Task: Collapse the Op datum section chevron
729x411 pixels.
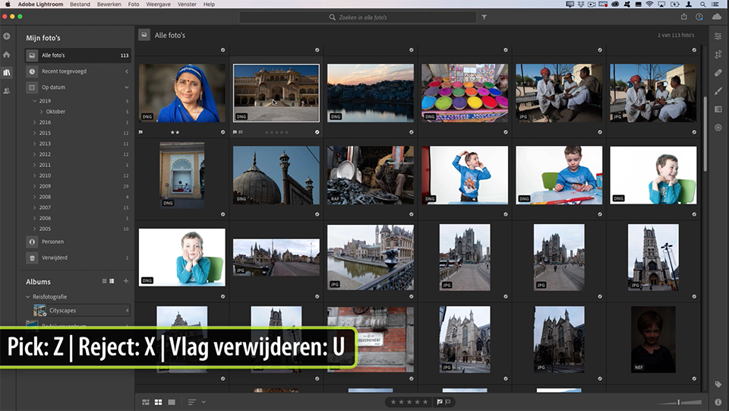Action: pos(127,87)
